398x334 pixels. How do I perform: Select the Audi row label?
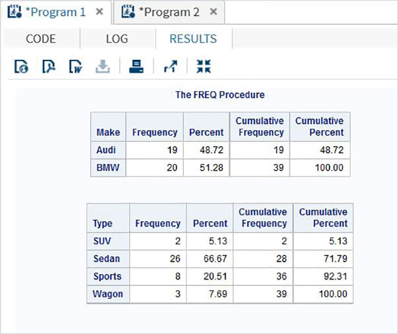pos(106,150)
